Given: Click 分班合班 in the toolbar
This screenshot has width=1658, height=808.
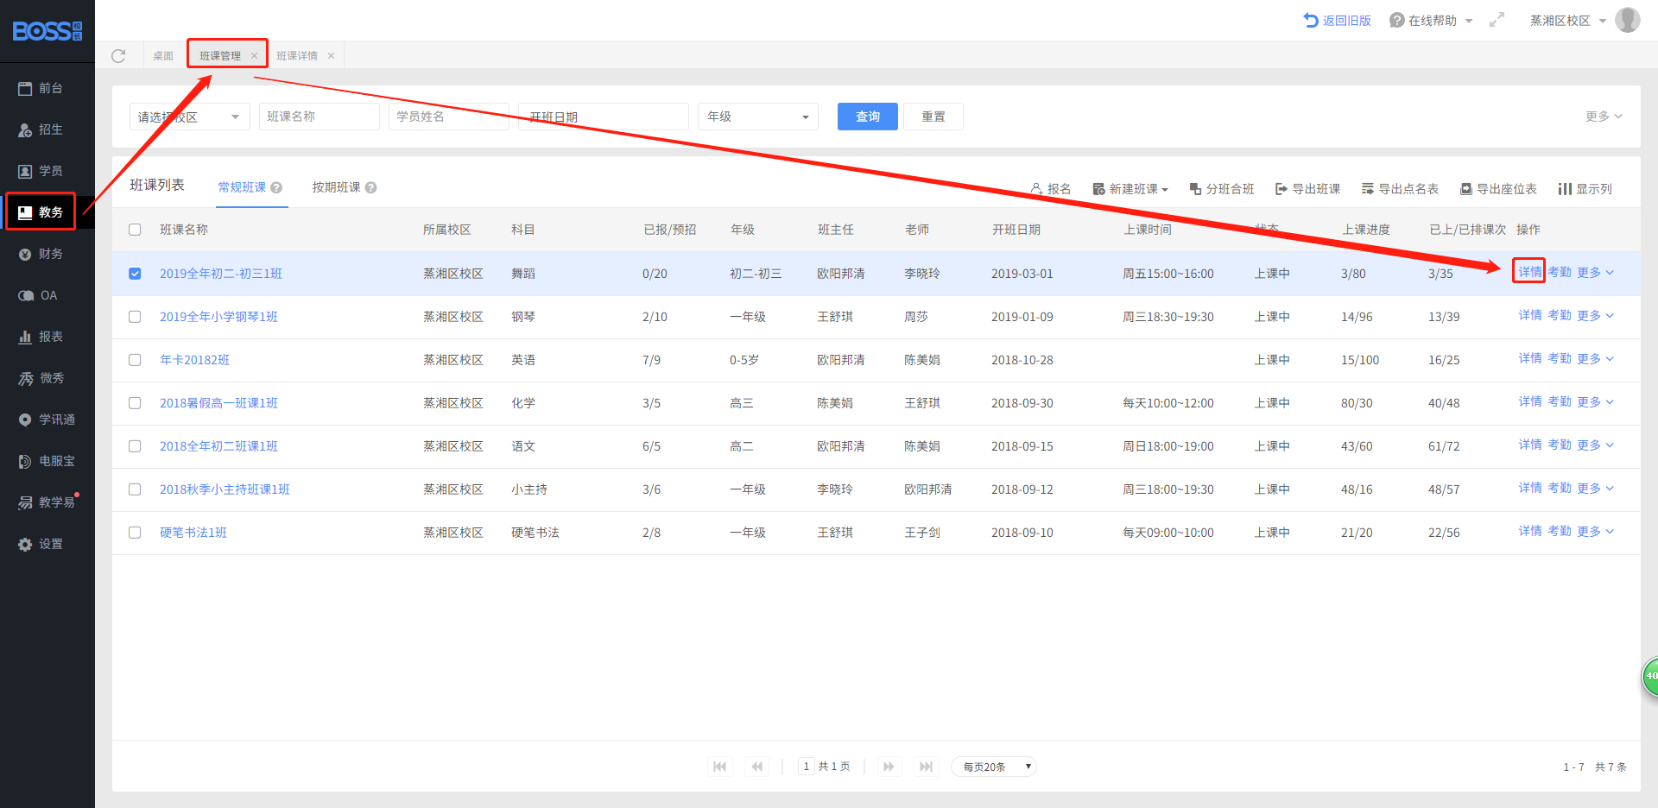Looking at the screenshot, I should tap(1222, 189).
